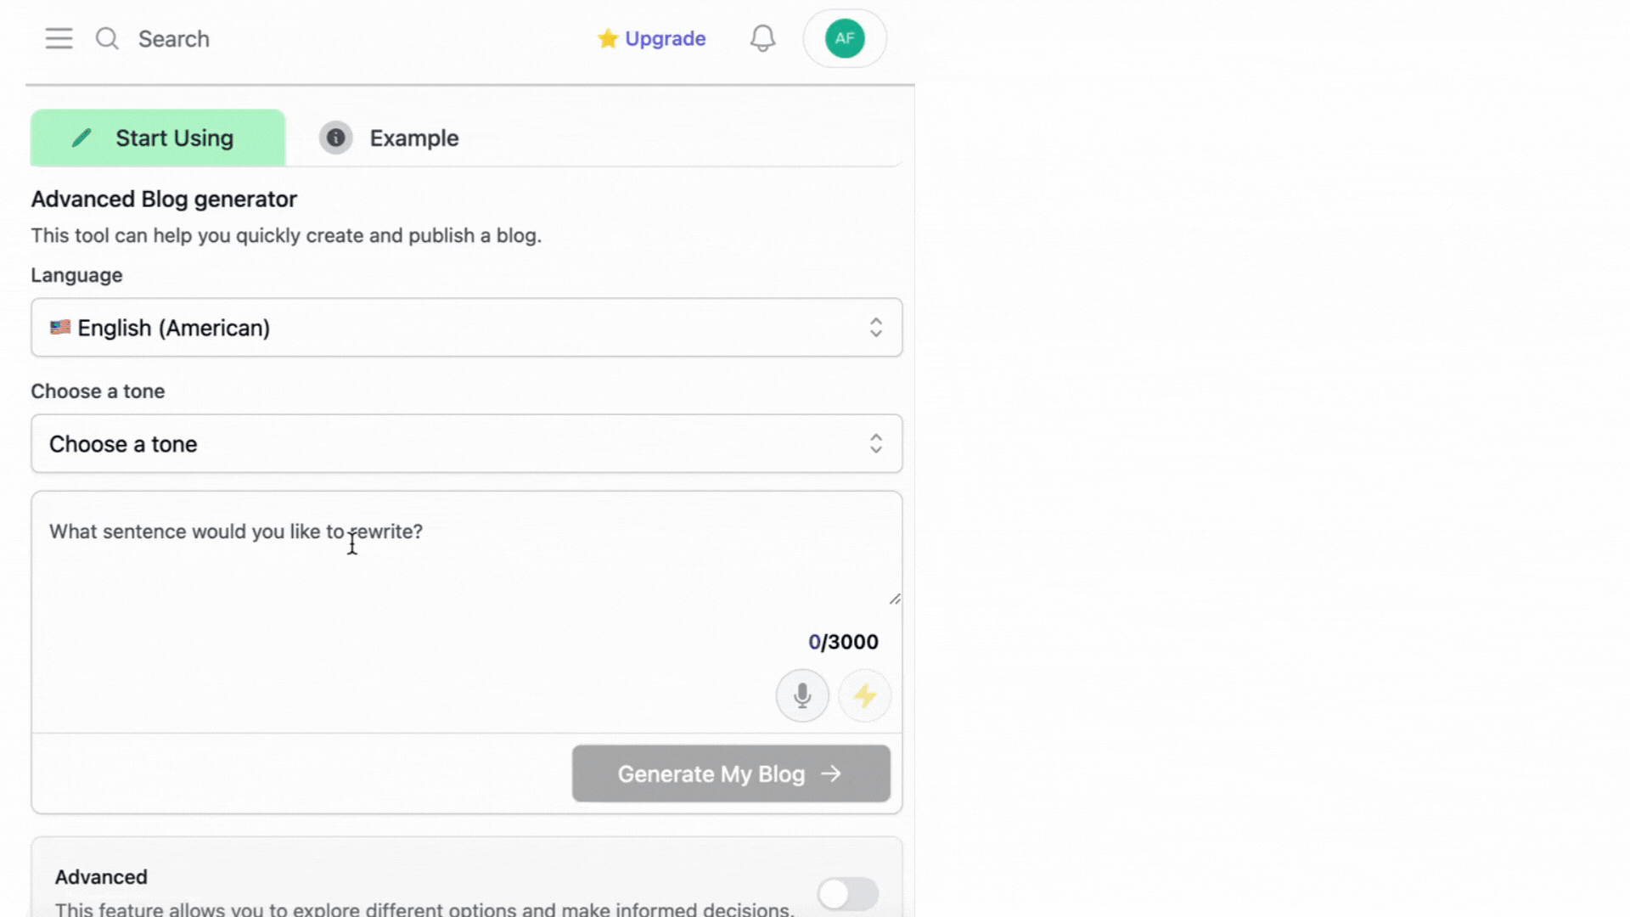The width and height of the screenshot is (1630, 917).
Task: Click the microphone voice input icon
Action: coord(801,696)
